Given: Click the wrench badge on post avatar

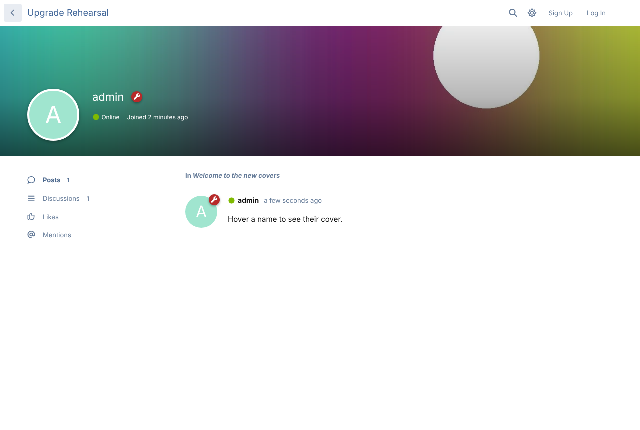Looking at the screenshot, I should click(x=214, y=200).
